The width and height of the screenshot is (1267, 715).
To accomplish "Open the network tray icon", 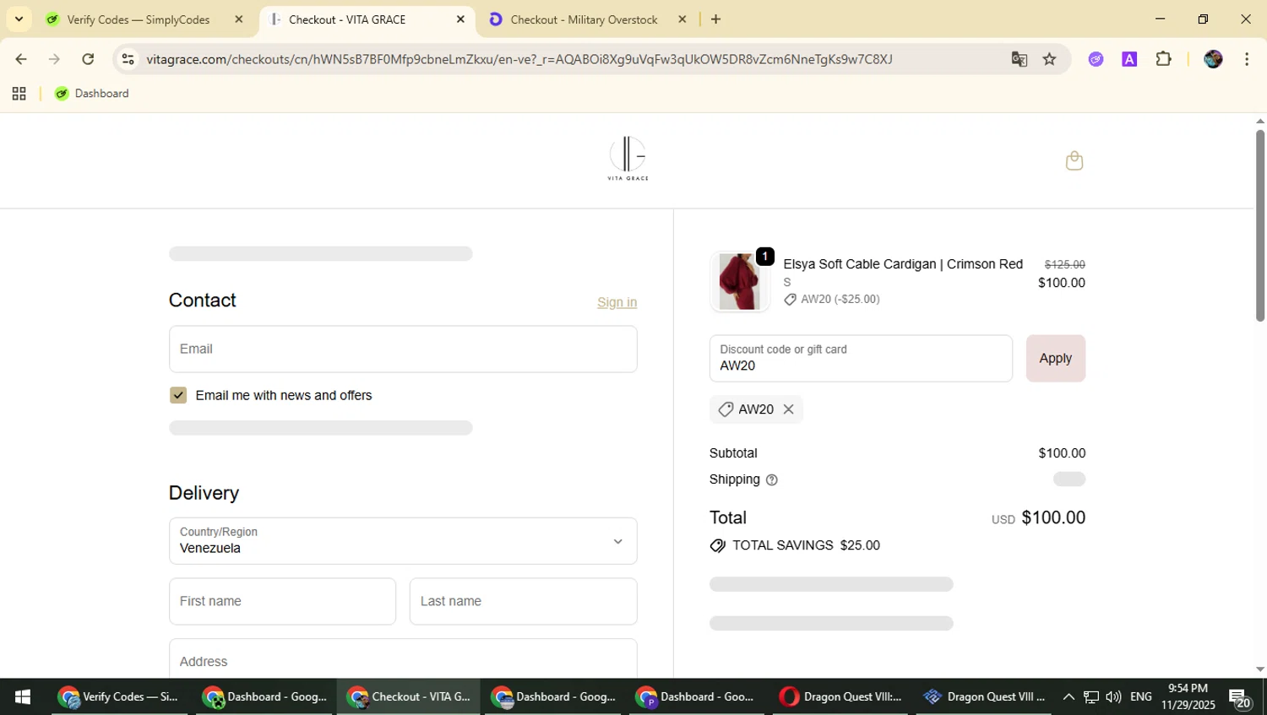I will point(1091,697).
